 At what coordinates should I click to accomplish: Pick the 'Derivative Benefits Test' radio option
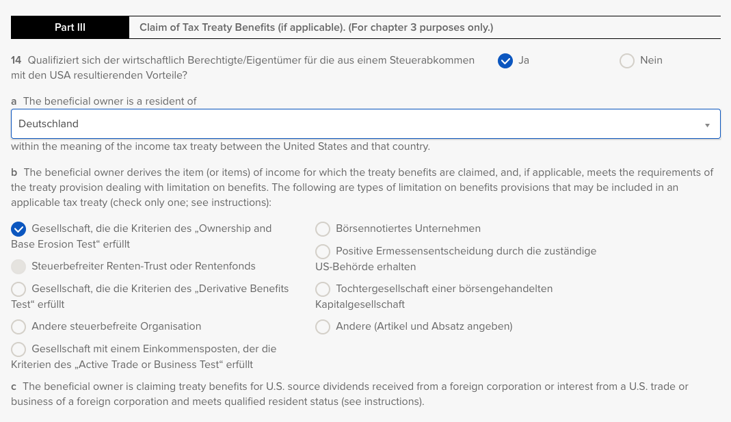pyautogui.click(x=19, y=289)
